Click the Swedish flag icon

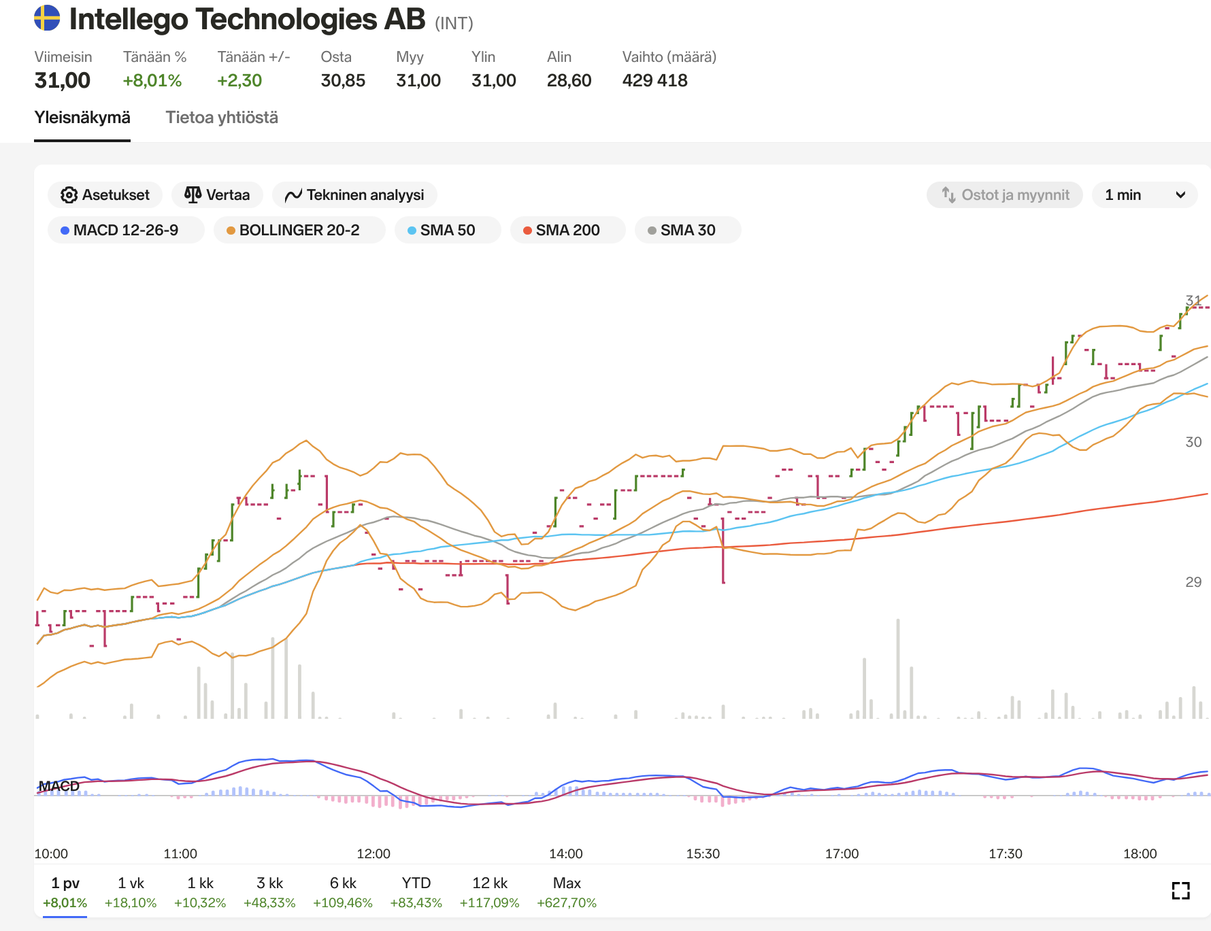[47, 18]
